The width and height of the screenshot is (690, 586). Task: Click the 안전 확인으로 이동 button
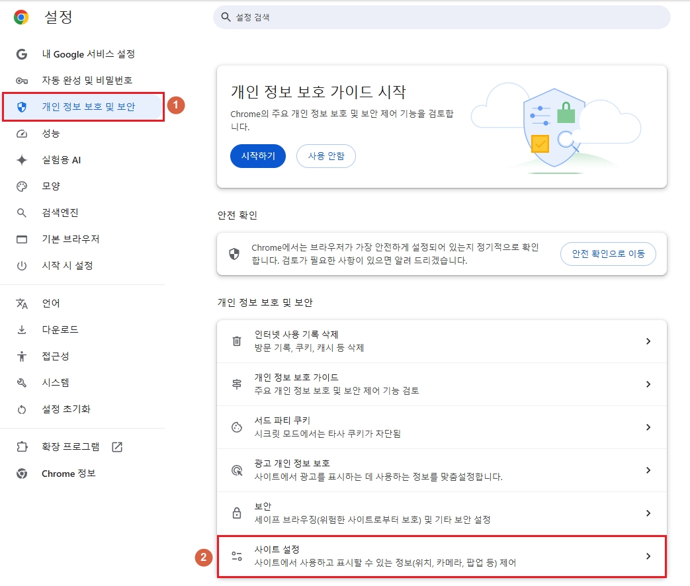[608, 253]
